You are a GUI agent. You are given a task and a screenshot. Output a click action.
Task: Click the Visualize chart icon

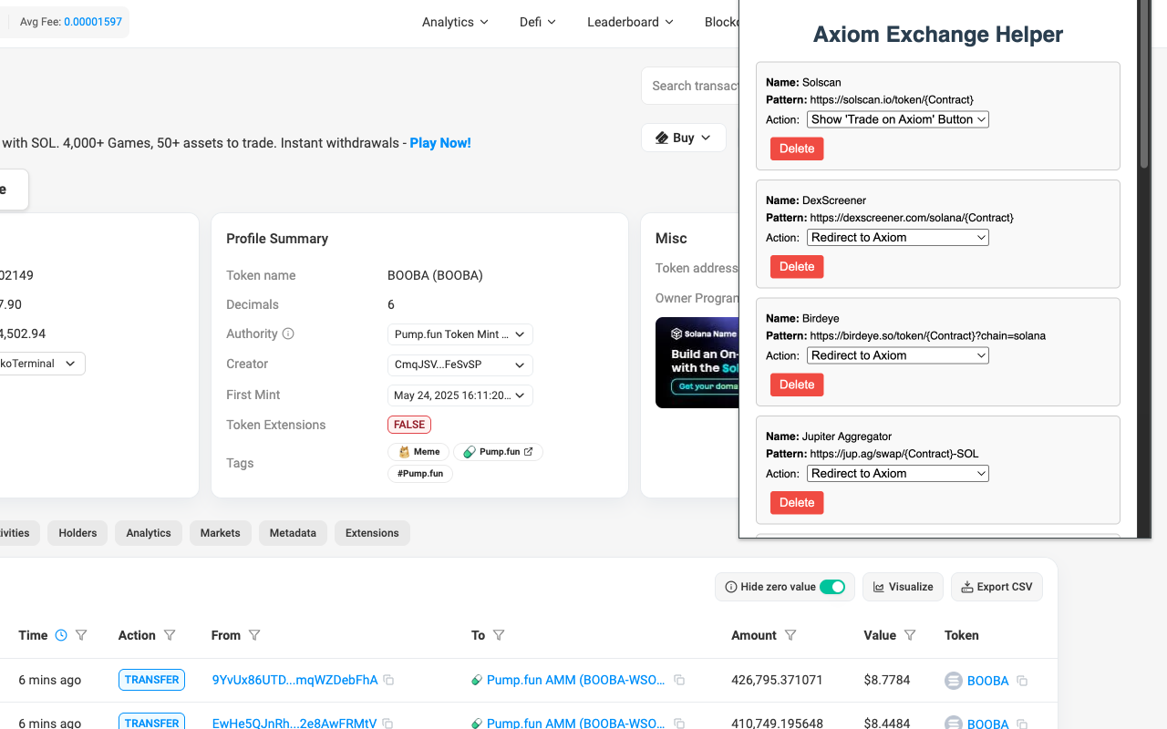pos(879,587)
